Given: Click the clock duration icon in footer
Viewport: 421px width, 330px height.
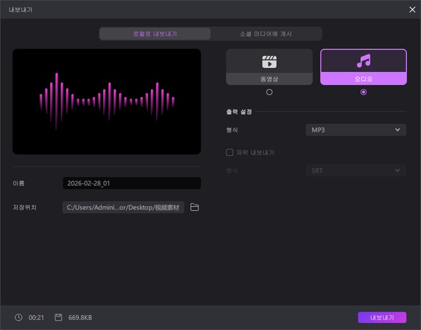Looking at the screenshot, I should click(19, 317).
